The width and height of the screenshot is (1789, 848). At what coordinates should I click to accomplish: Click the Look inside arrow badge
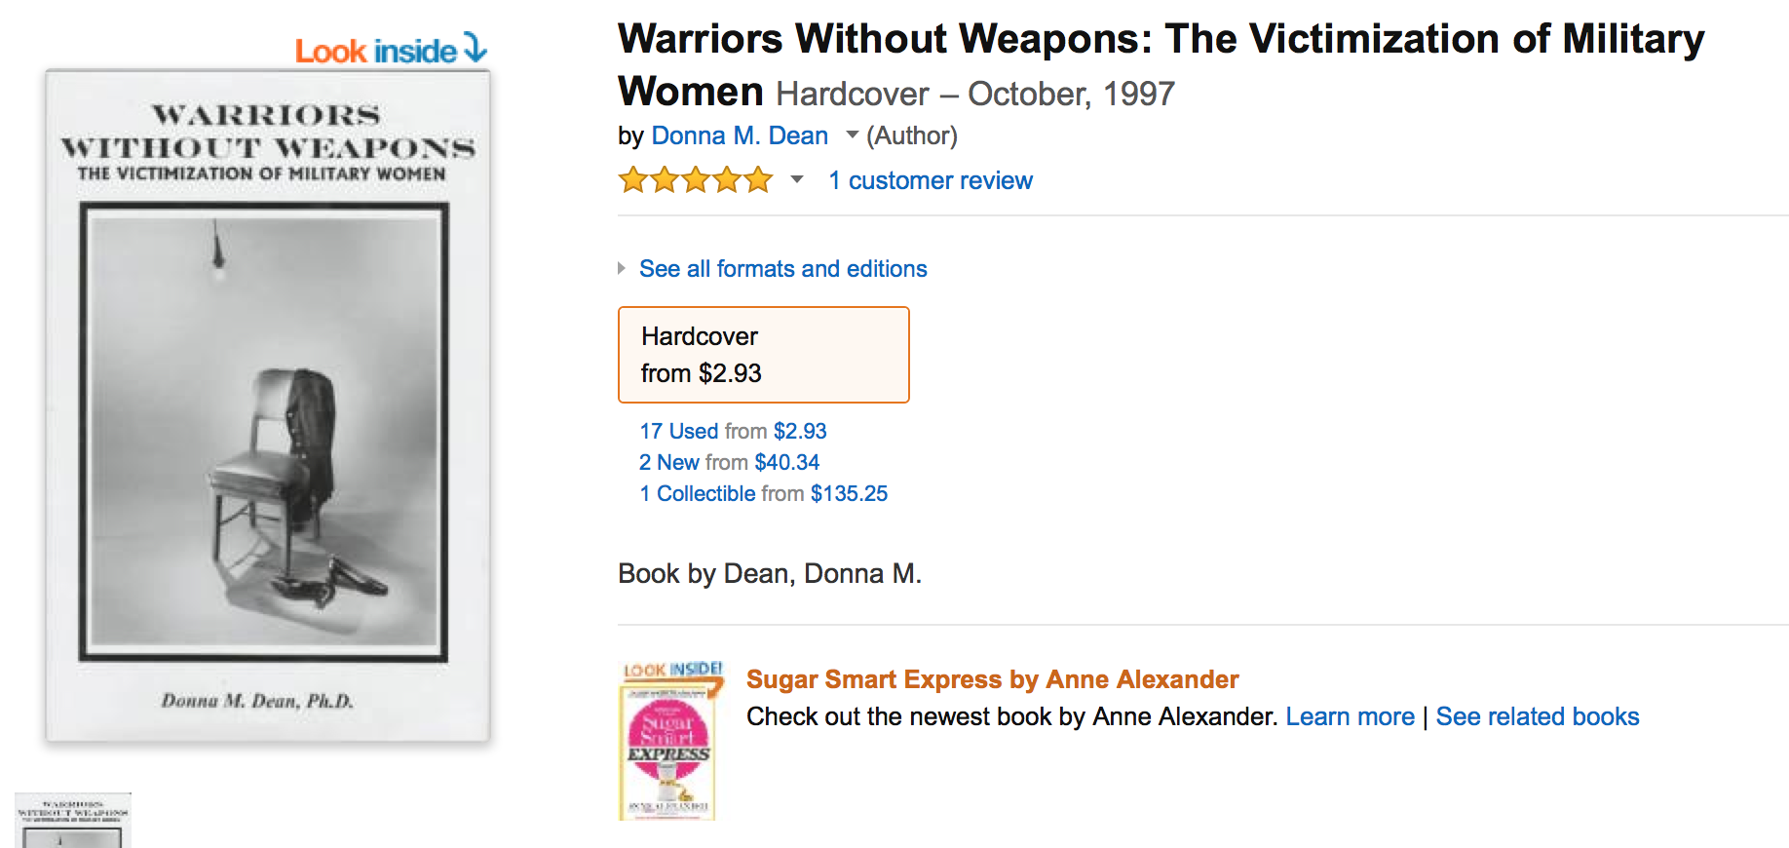[x=390, y=50]
